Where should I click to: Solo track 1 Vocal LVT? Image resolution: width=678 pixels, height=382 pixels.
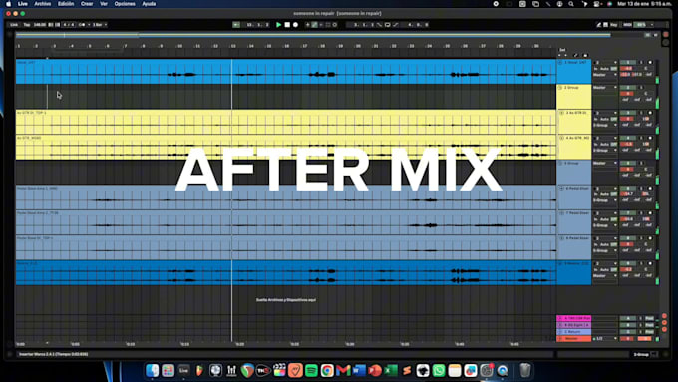point(641,62)
